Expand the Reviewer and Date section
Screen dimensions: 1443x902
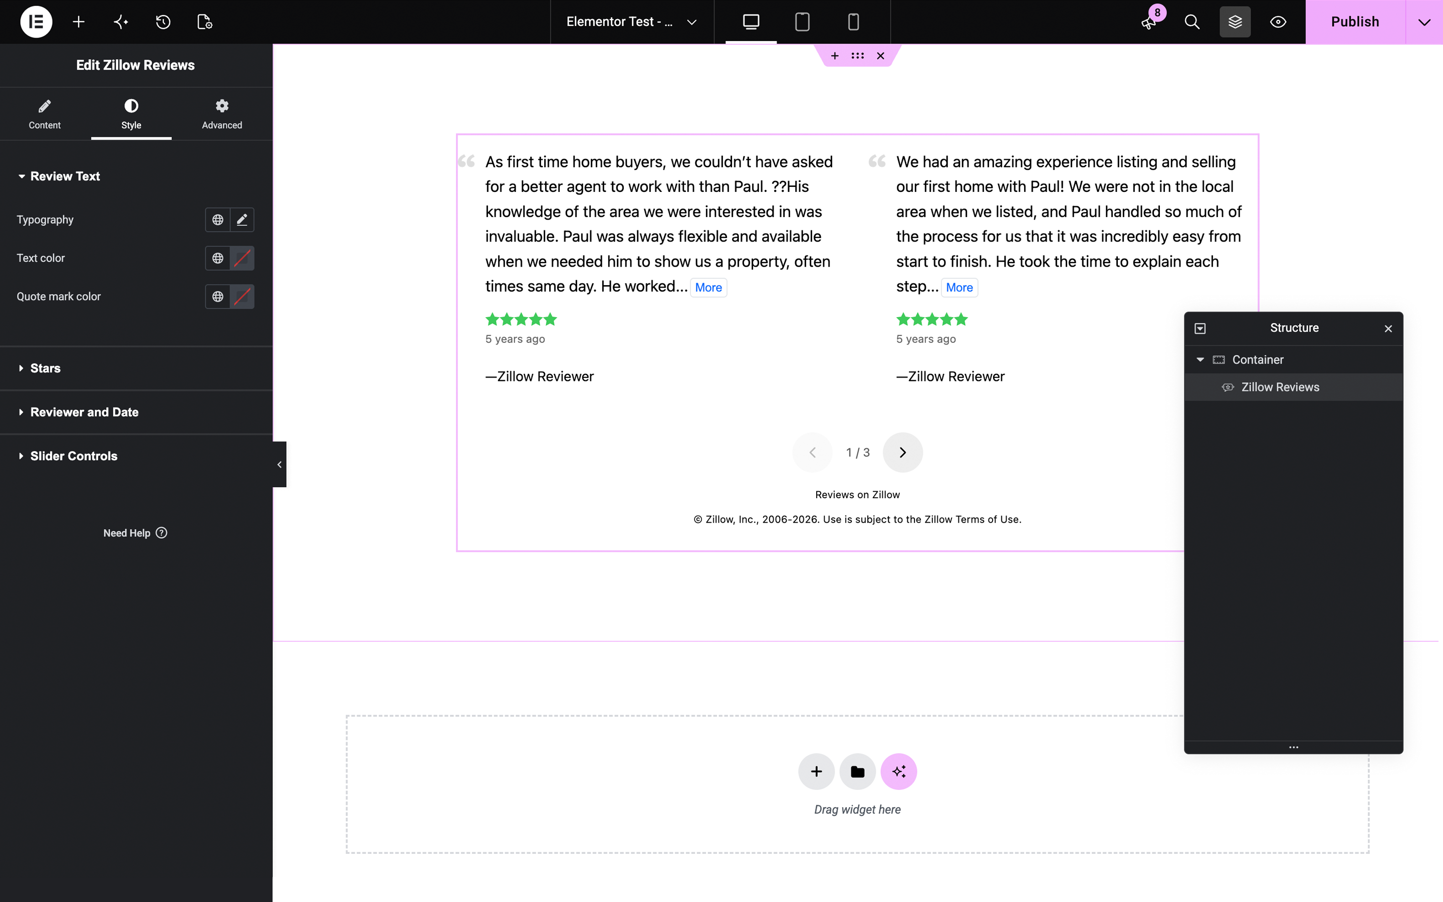(136, 412)
